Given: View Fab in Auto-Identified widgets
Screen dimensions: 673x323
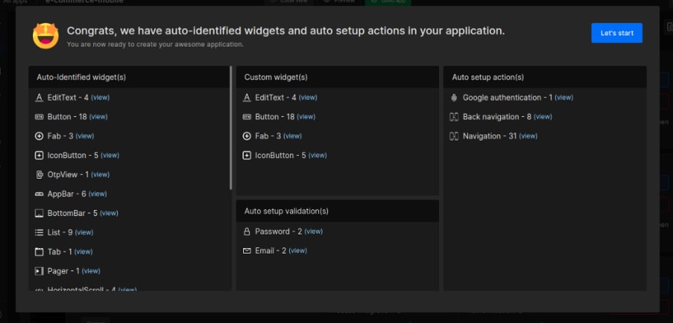Looking at the screenshot, I should click(85, 136).
